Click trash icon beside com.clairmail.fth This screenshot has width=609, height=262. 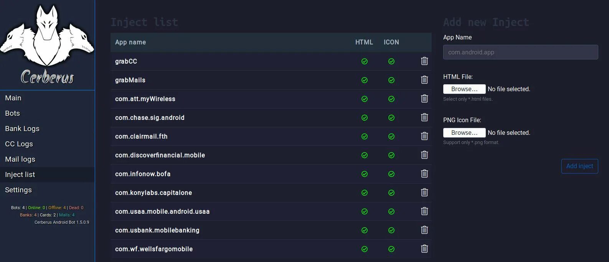[x=424, y=136]
